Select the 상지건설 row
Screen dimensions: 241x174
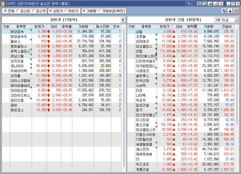61,61
